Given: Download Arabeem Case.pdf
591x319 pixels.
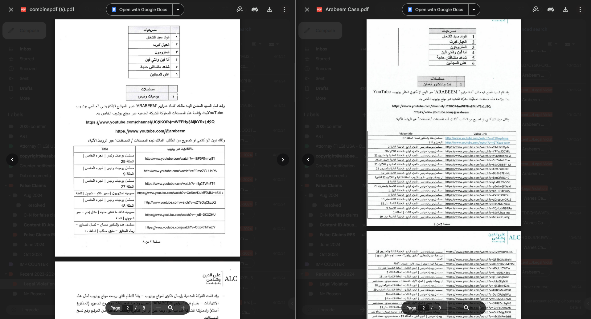Looking at the screenshot, I should click(x=565, y=10).
